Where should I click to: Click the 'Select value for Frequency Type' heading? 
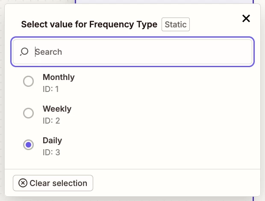[x=89, y=24]
